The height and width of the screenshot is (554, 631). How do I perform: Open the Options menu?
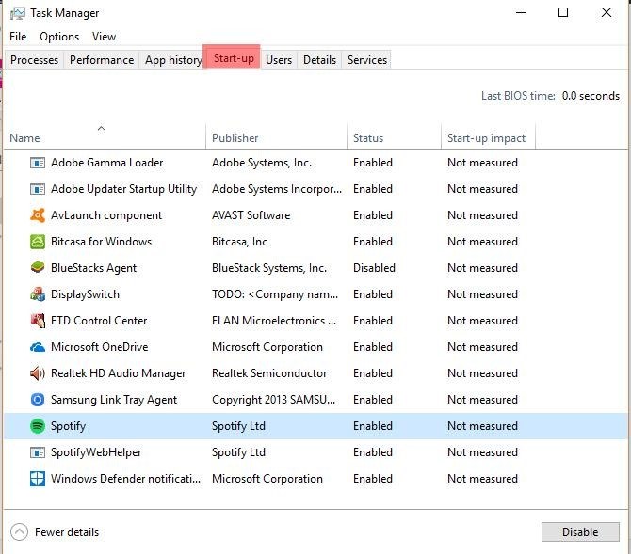(x=59, y=37)
